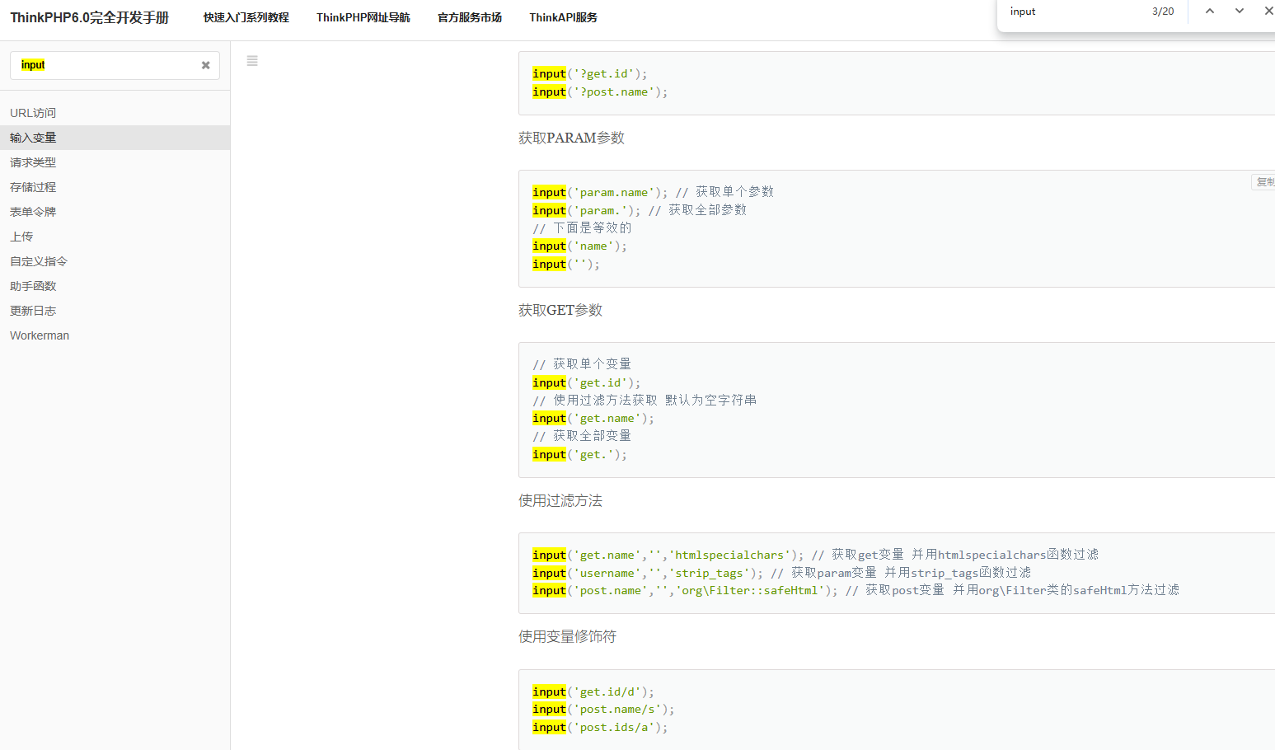This screenshot has width=1275, height=750.
Task: Open the 表单令牌 sidebar entry
Action: (33, 212)
